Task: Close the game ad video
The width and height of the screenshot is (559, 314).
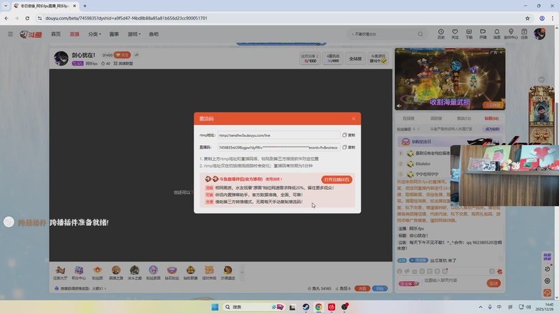Action: tap(501, 52)
